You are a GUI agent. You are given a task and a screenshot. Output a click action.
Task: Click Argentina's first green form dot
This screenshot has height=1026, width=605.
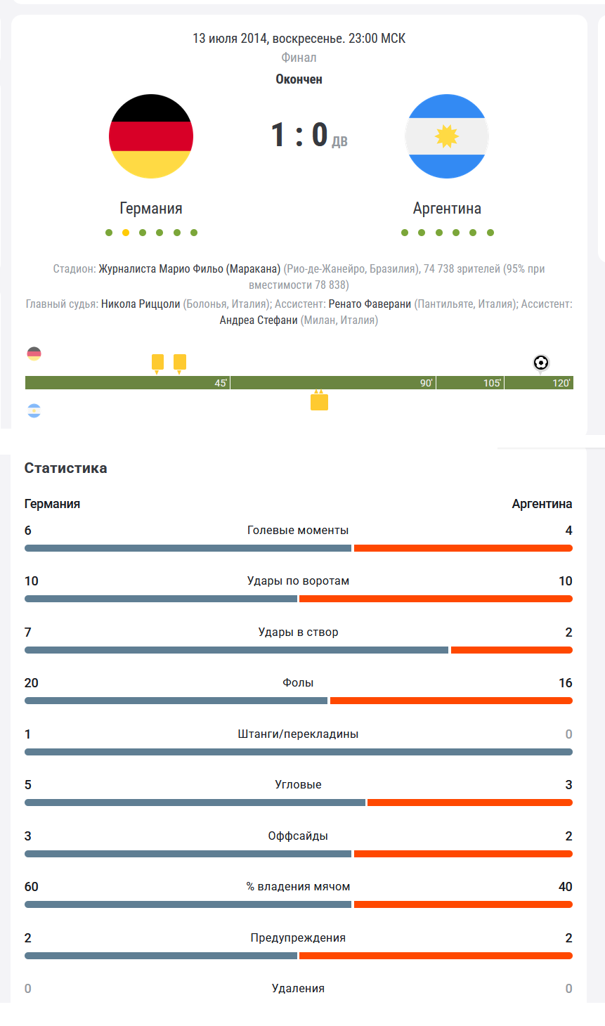[x=405, y=233]
